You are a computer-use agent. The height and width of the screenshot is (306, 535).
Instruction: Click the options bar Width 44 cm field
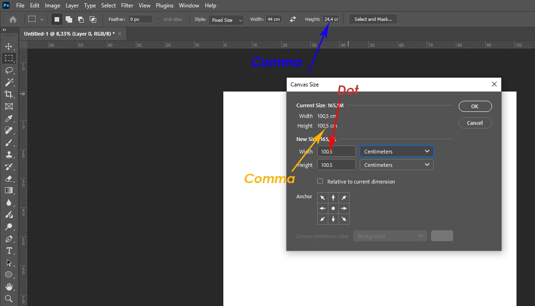pos(274,19)
